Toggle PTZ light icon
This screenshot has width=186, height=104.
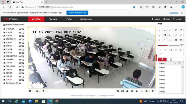pos(160,50)
